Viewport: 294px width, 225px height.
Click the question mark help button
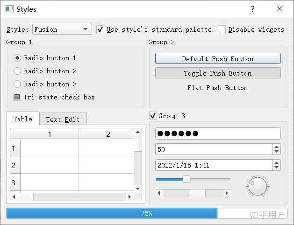coord(253,9)
